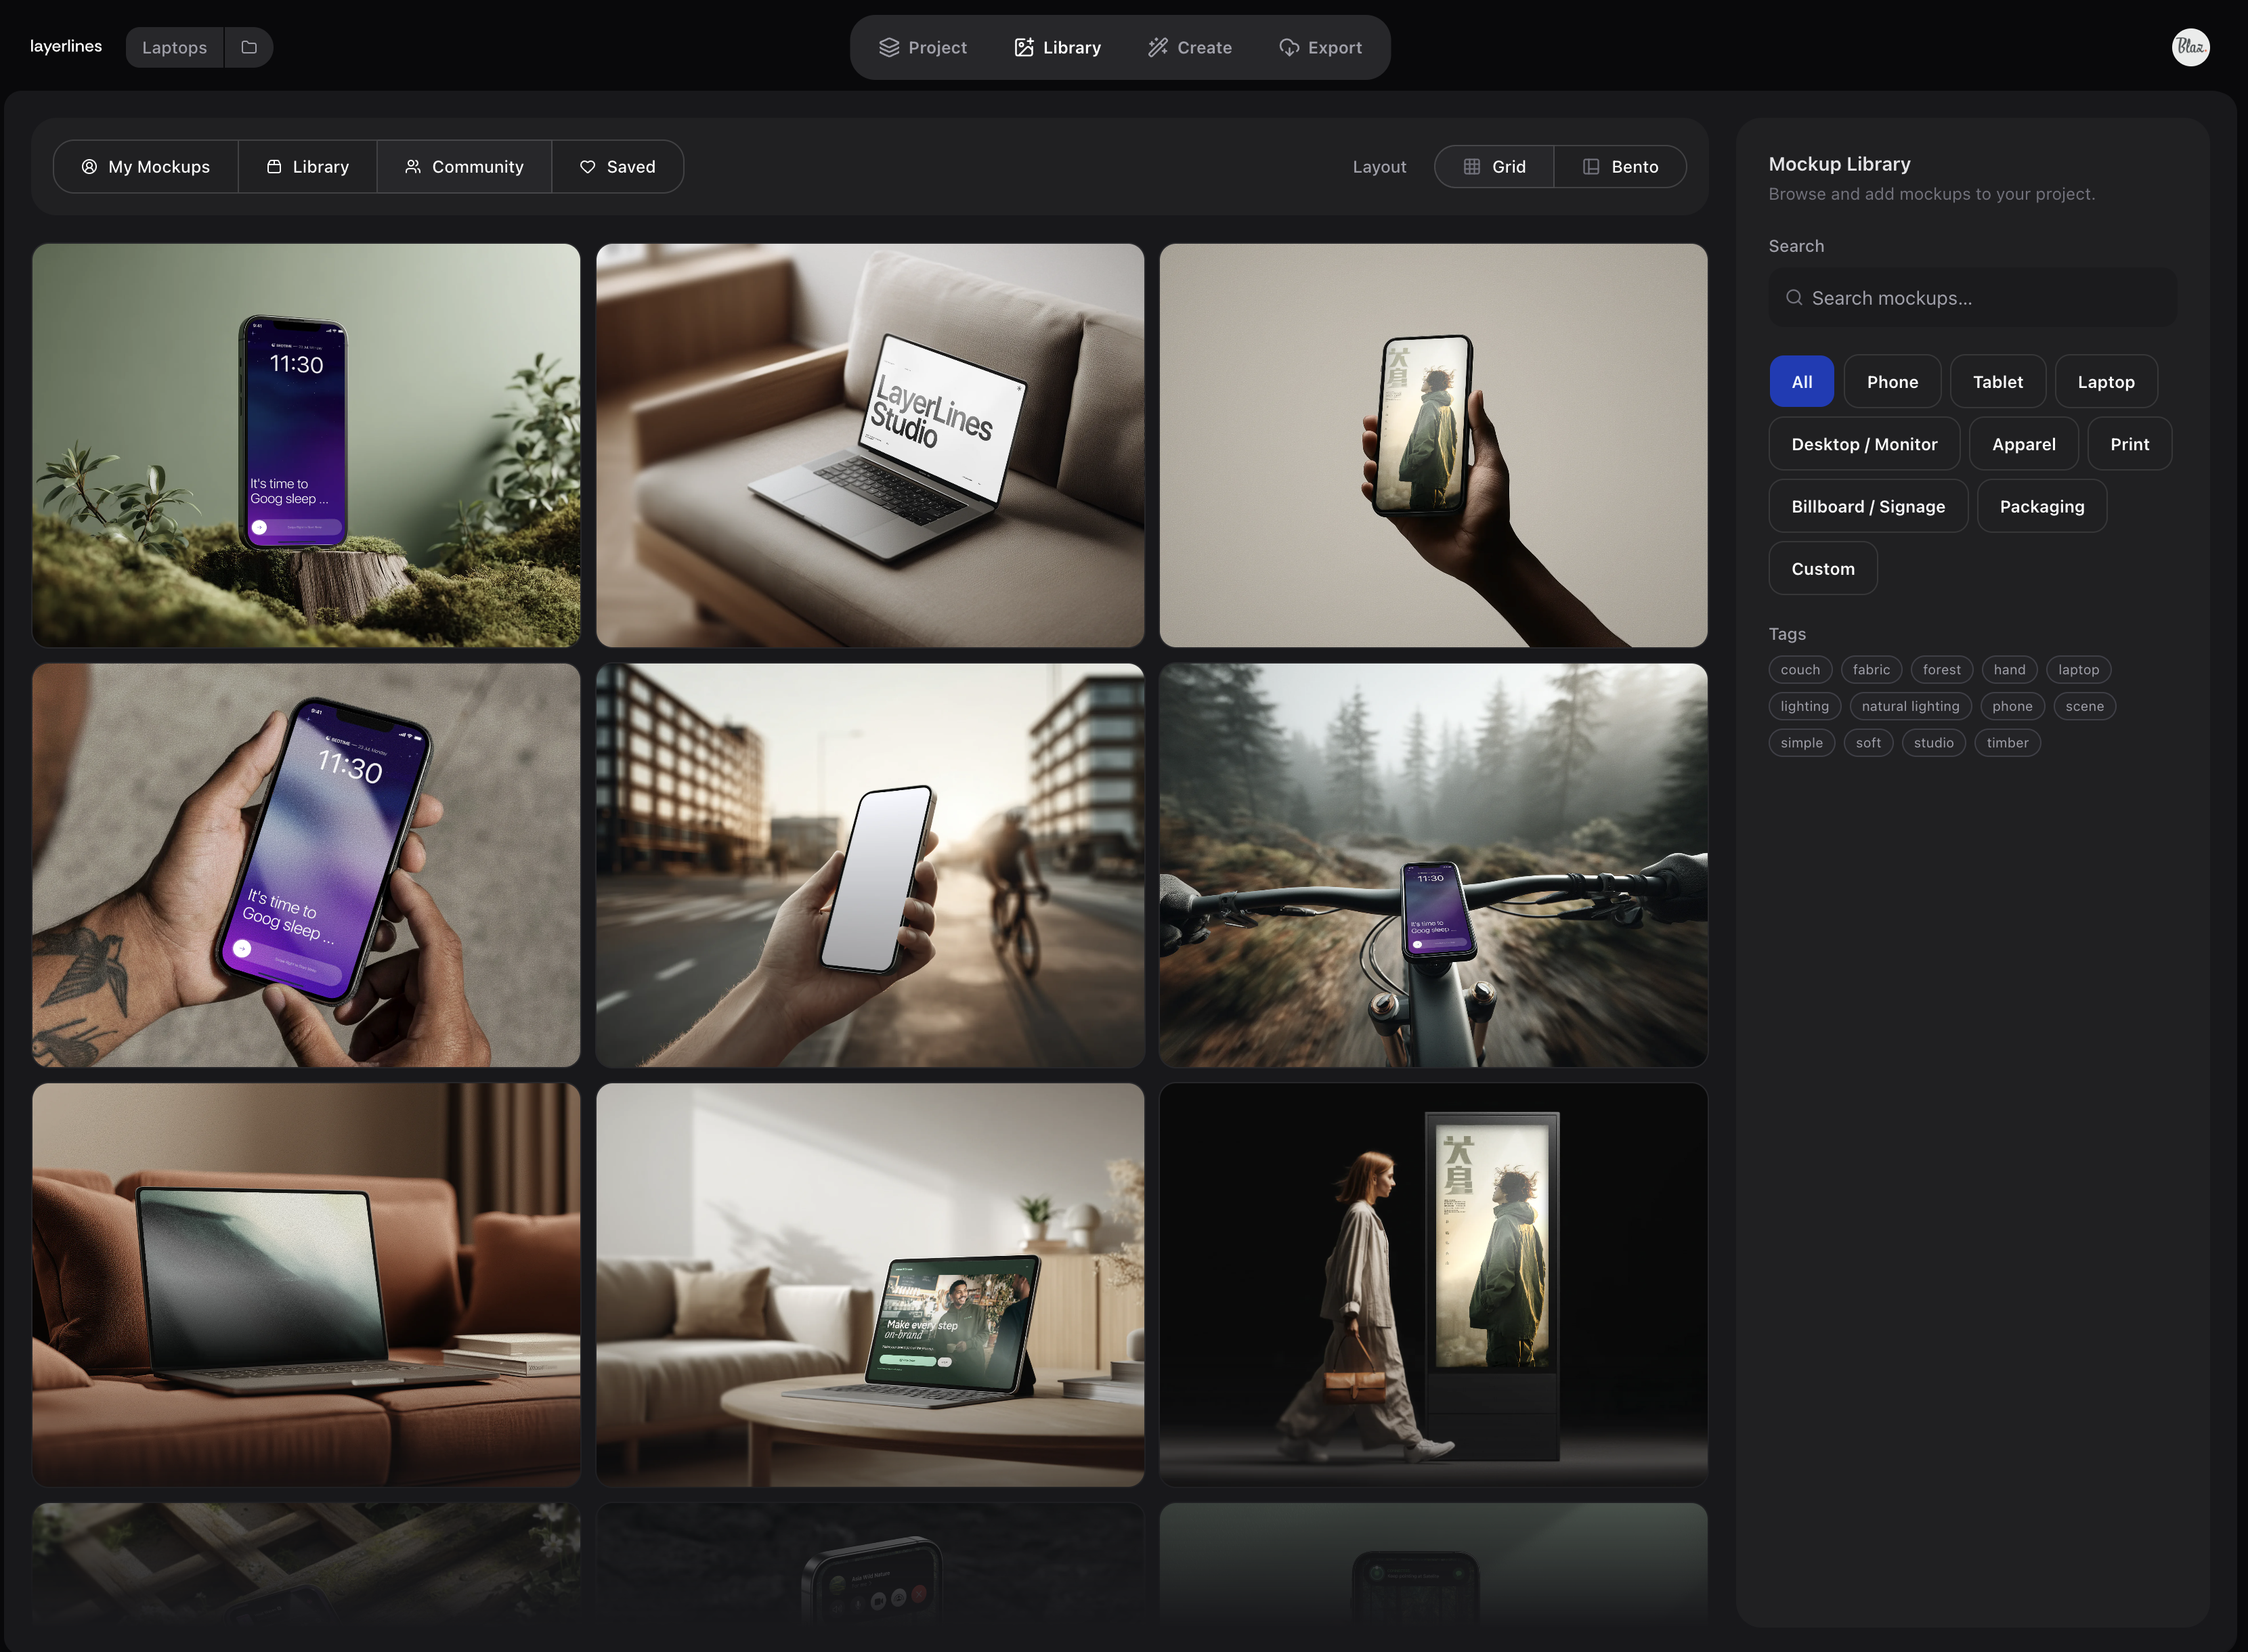Filter by Apparel category

coord(2023,444)
